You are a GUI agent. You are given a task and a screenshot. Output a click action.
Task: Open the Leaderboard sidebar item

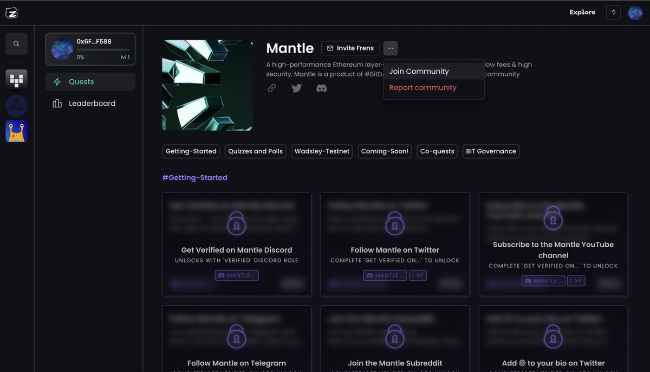(90, 104)
